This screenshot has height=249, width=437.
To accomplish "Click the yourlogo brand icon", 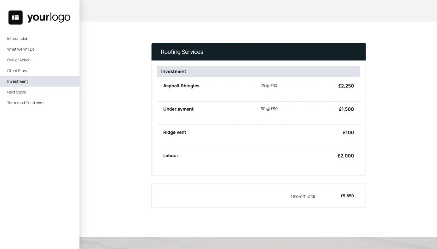I will click(x=16, y=17).
